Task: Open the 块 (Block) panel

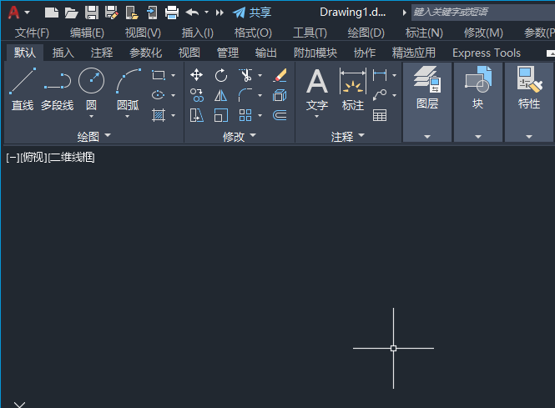Action: tap(478, 103)
